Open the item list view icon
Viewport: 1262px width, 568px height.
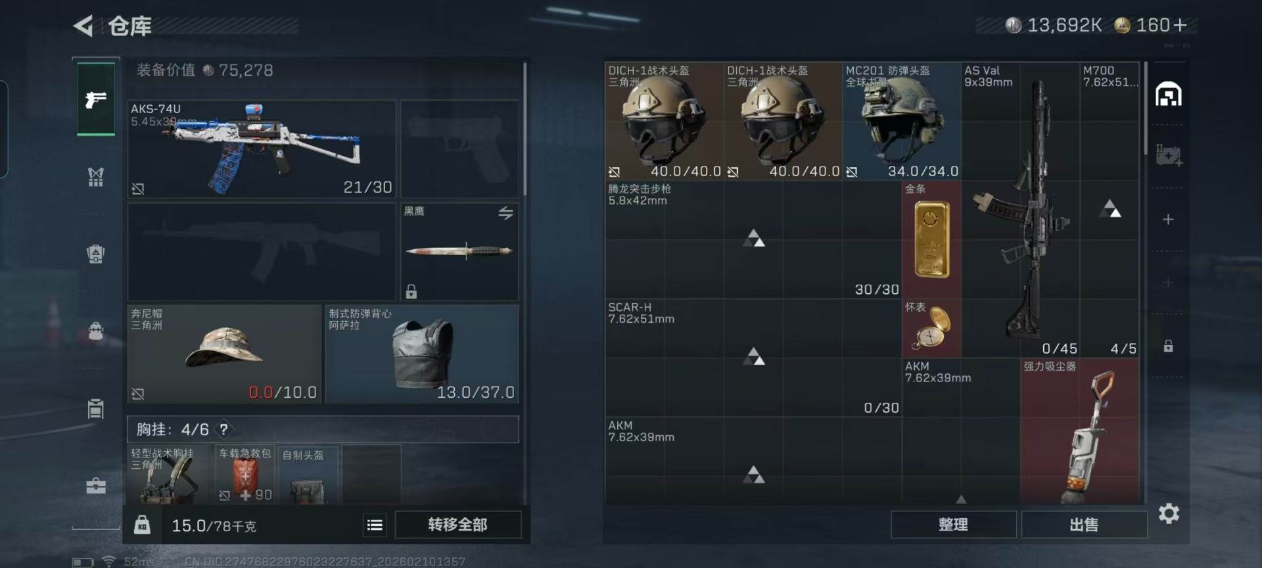click(375, 525)
